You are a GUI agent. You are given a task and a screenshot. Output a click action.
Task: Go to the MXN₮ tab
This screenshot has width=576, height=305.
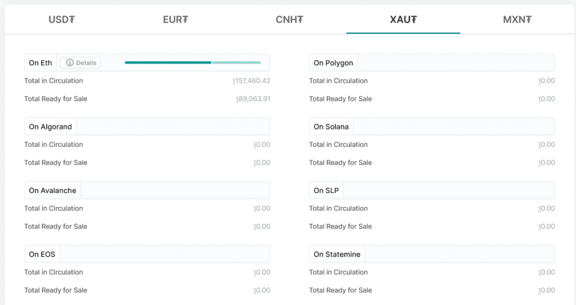pyautogui.click(x=517, y=20)
